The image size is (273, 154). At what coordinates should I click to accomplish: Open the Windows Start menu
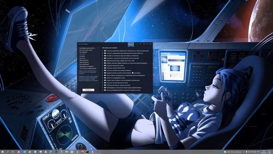[x=3, y=152]
